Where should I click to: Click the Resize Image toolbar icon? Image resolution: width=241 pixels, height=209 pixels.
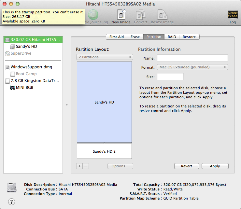pyautogui.click(x=162, y=15)
